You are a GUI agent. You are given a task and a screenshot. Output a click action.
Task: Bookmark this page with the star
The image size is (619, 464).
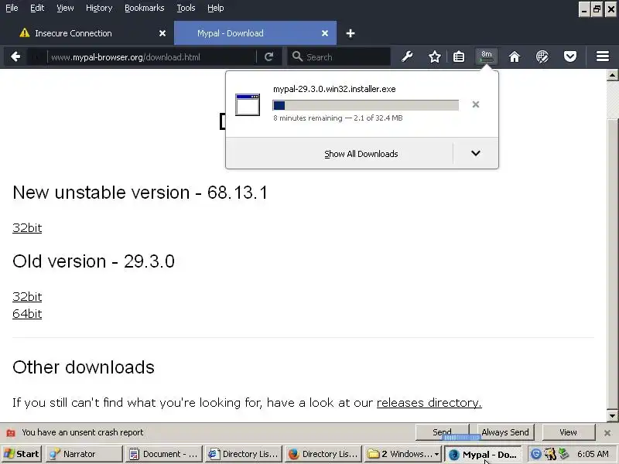pos(435,56)
